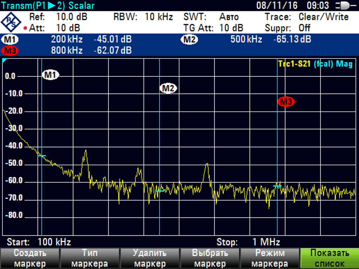Click the Trace Clear/Write mode setting
The width and height of the screenshot is (359, 269).
(323, 17)
